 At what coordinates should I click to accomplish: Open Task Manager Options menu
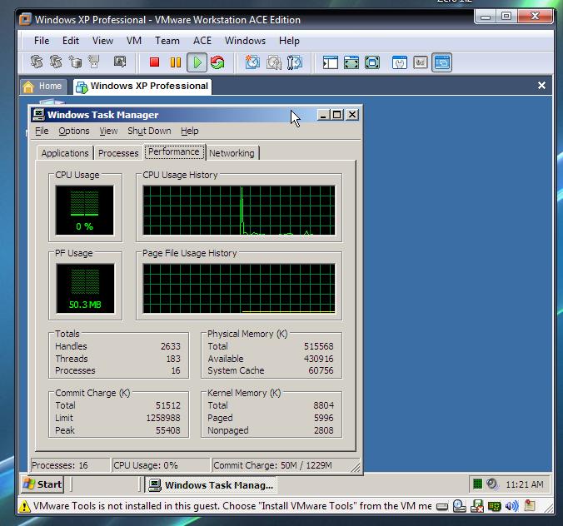point(74,131)
